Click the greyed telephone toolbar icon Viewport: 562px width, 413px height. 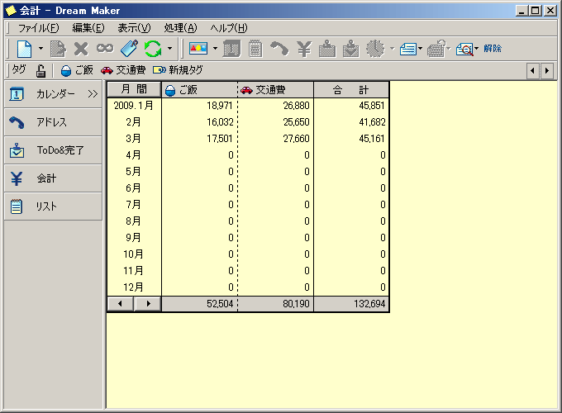click(x=279, y=49)
